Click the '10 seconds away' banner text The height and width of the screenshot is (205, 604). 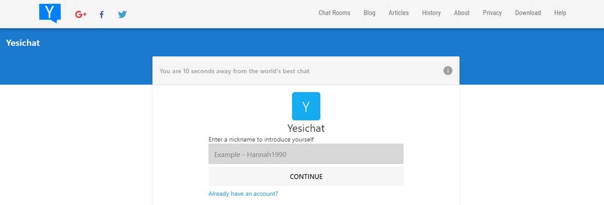click(234, 71)
